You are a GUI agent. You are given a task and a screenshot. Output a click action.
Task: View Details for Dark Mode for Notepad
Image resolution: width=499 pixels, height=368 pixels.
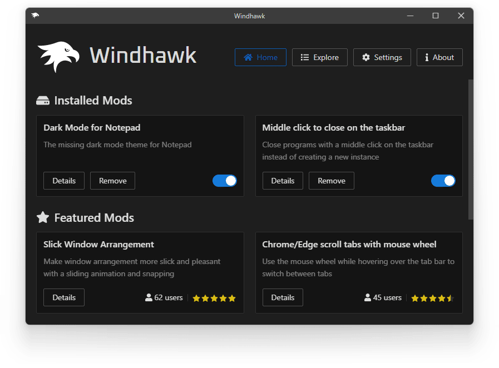pos(64,181)
